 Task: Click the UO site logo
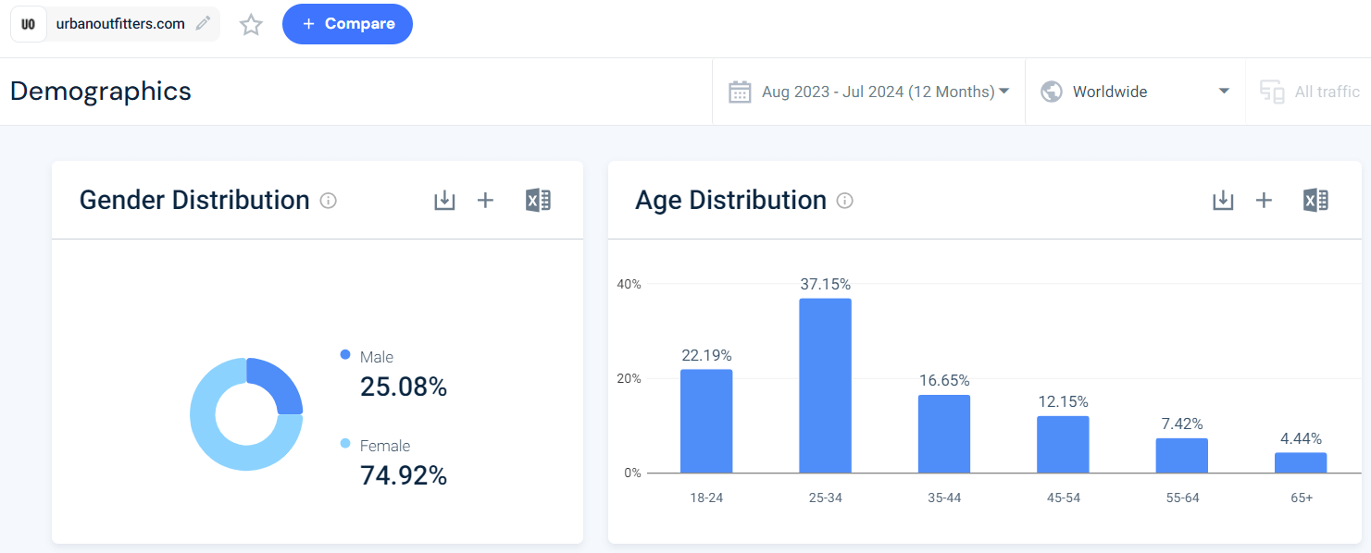[29, 23]
